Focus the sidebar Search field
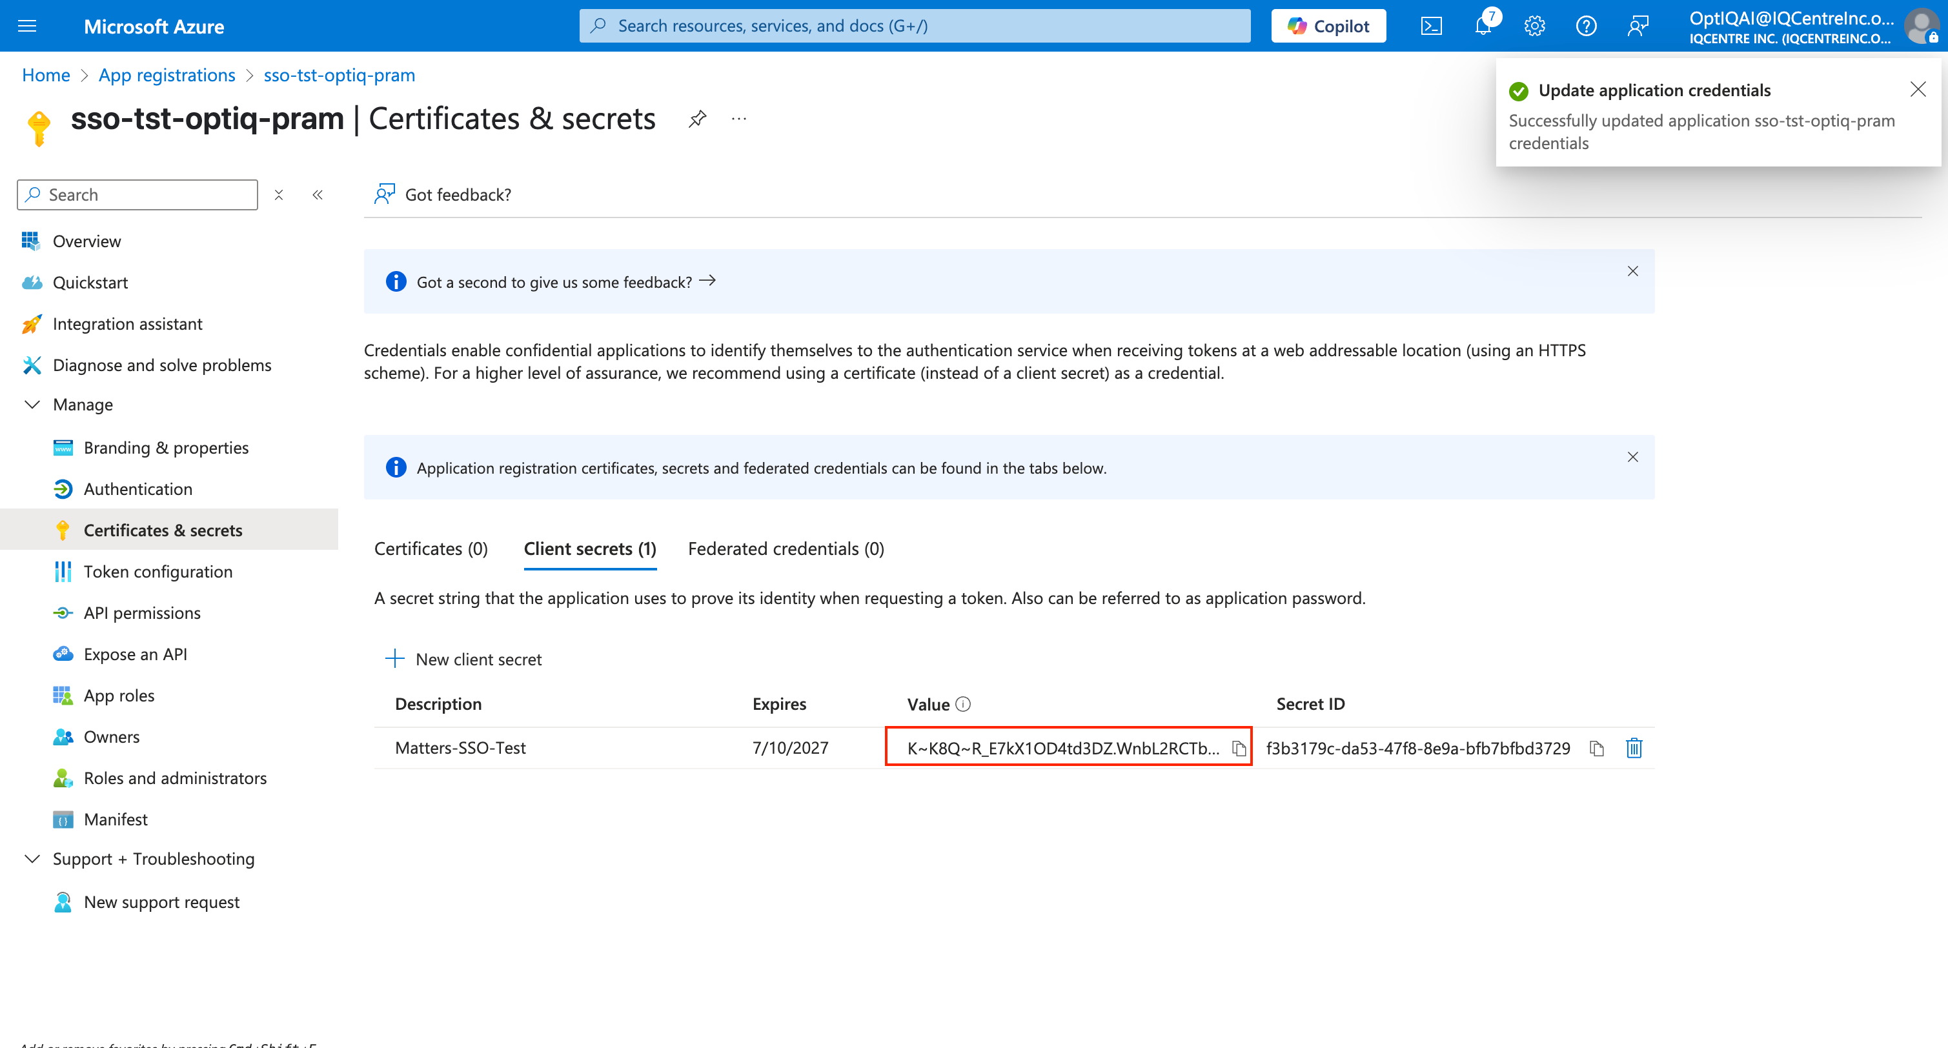 click(x=137, y=195)
